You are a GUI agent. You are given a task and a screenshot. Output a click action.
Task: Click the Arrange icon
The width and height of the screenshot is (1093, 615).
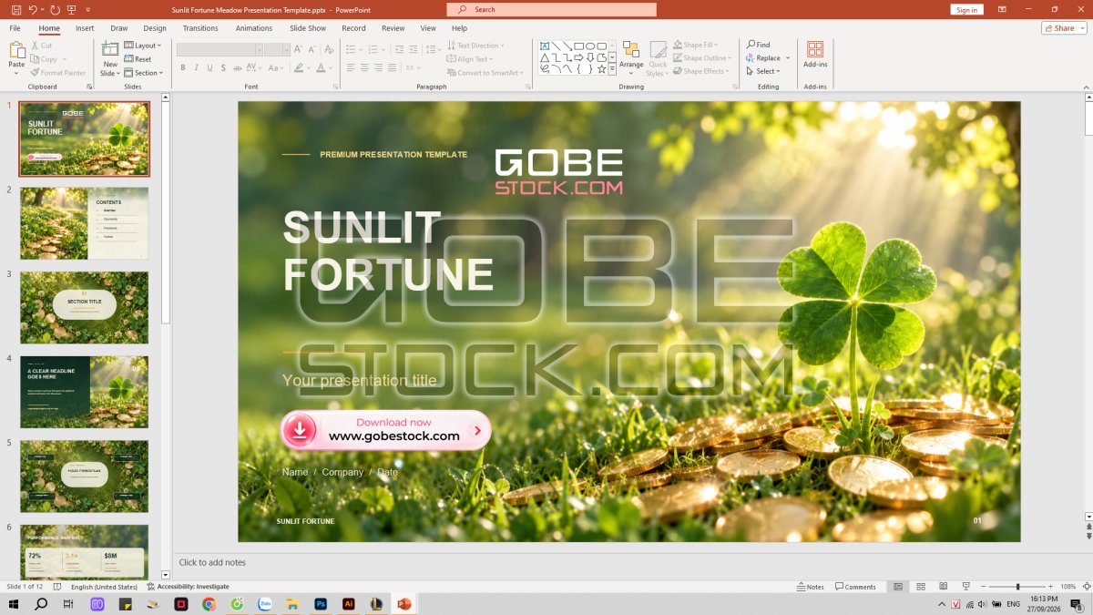point(631,50)
